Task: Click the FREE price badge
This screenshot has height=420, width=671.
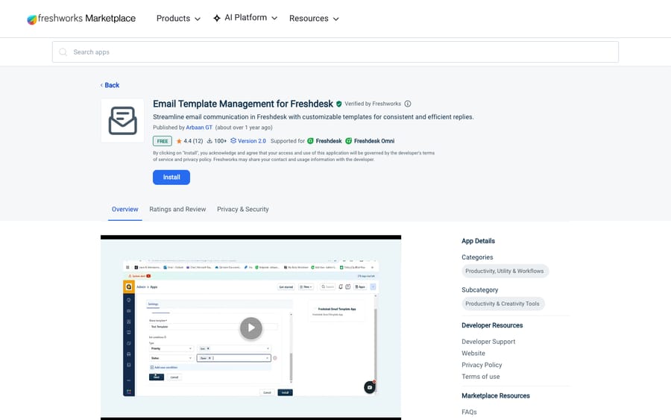Action: coord(163,141)
